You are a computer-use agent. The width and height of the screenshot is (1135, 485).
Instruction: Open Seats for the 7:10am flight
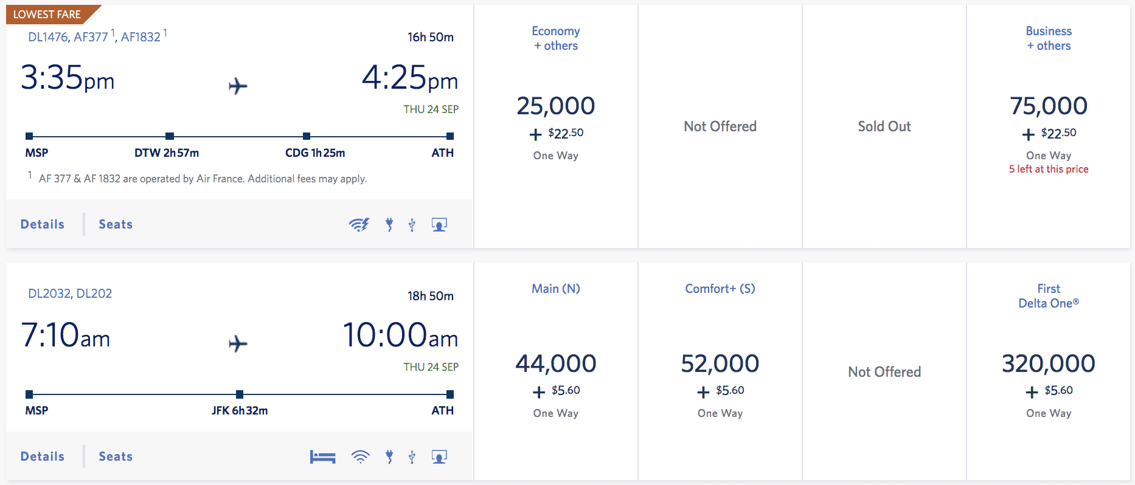(x=116, y=456)
